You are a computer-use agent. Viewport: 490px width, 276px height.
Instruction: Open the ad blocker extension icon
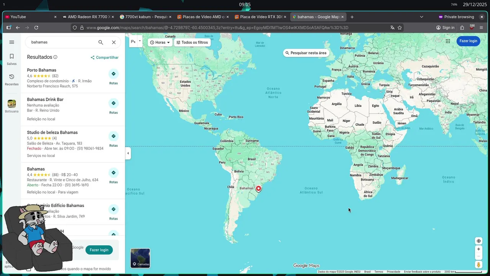[472, 28]
